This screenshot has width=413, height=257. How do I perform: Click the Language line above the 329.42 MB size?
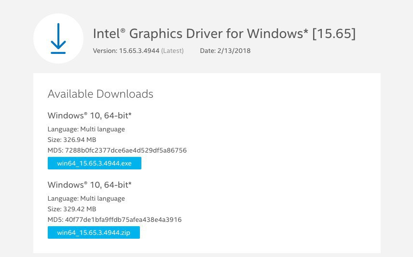pos(86,198)
